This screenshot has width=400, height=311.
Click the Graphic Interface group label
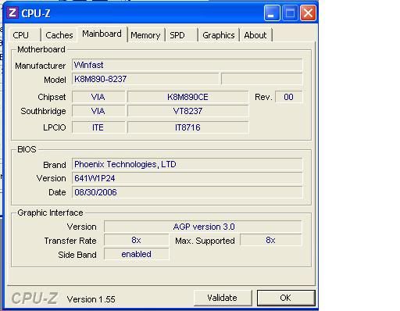click(50, 213)
